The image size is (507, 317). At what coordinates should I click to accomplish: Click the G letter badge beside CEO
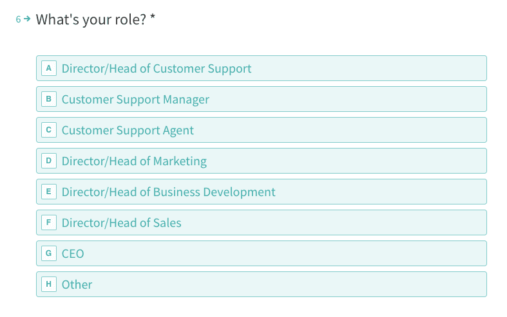pyautogui.click(x=49, y=253)
